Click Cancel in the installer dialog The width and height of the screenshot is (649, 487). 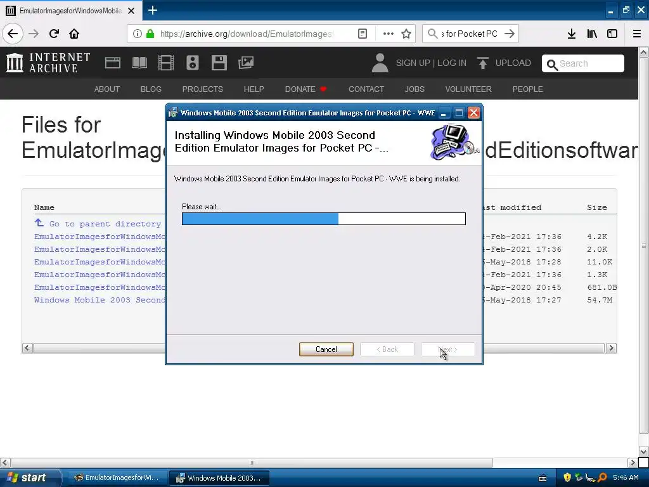point(326,349)
